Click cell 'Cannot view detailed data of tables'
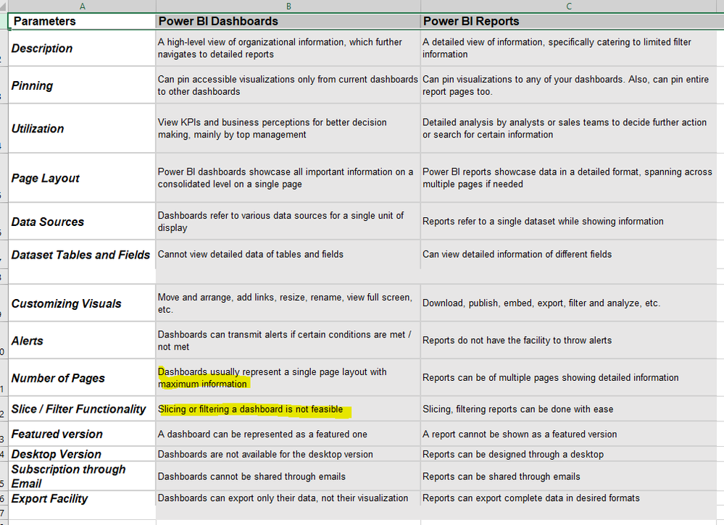This screenshot has width=724, height=525. coord(288,254)
